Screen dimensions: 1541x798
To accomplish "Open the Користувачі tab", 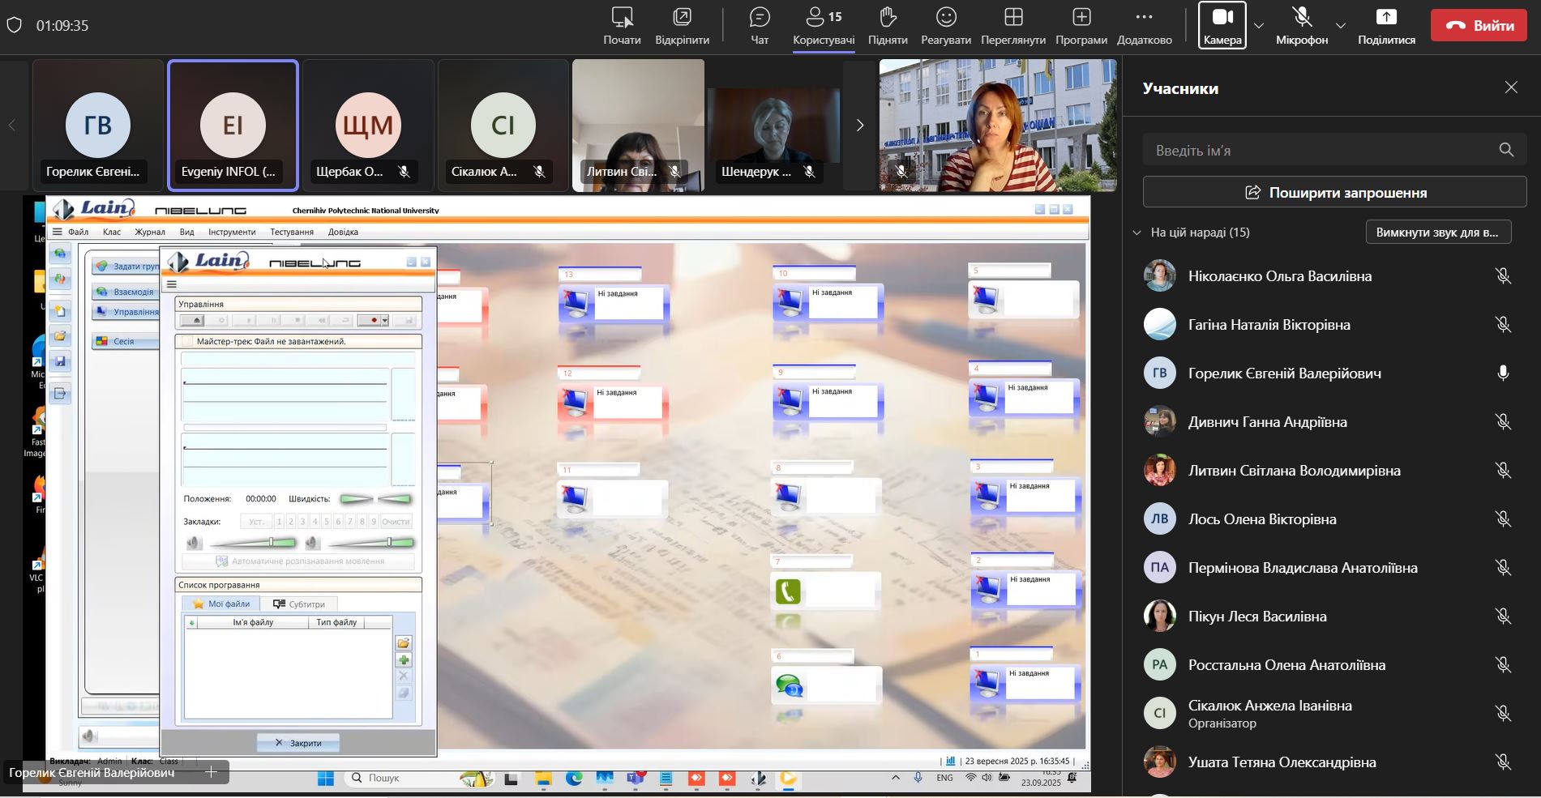I will pos(824,25).
